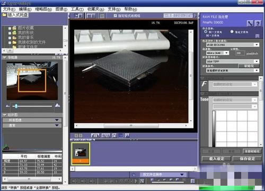Open the conversion condition dropdown below 初始化

point(233,70)
